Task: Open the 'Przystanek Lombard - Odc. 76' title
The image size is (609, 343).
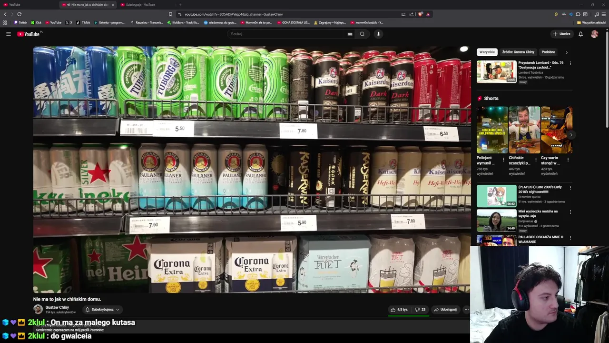Action: [x=541, y=65]
